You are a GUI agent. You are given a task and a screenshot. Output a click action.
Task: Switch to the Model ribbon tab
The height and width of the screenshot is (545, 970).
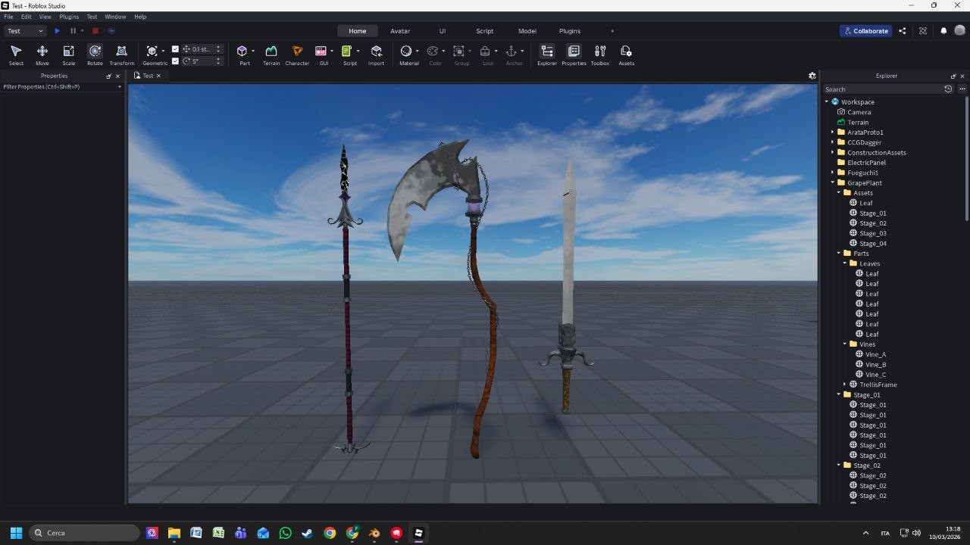527,31
